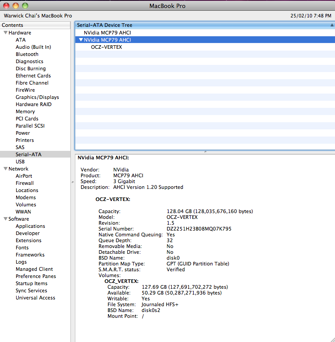Screen dimensions: 335x342
Task: Open USB section
Action: [x=20, y=162]
